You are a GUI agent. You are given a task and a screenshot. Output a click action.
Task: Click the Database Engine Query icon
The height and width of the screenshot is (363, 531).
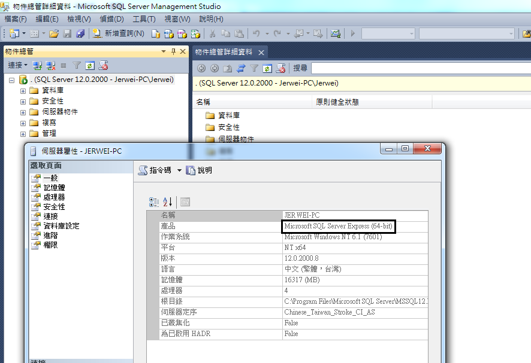click(155, 33)
